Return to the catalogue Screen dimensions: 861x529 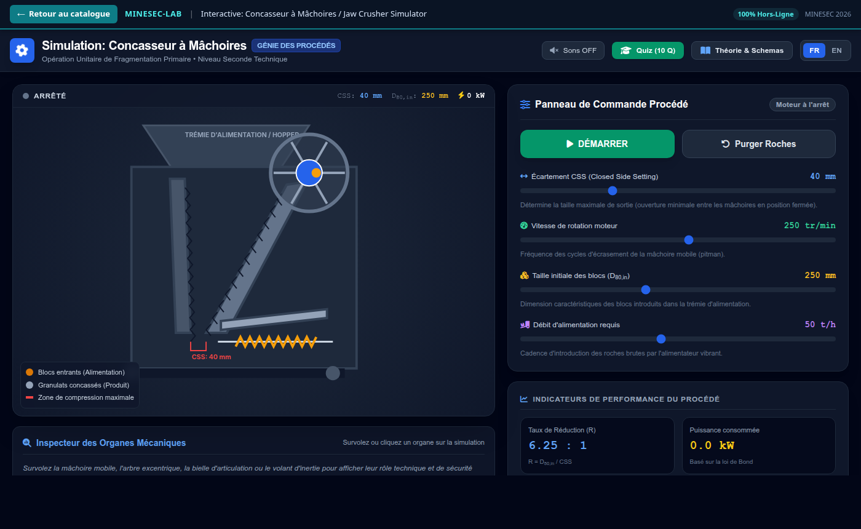click(63, 14)
